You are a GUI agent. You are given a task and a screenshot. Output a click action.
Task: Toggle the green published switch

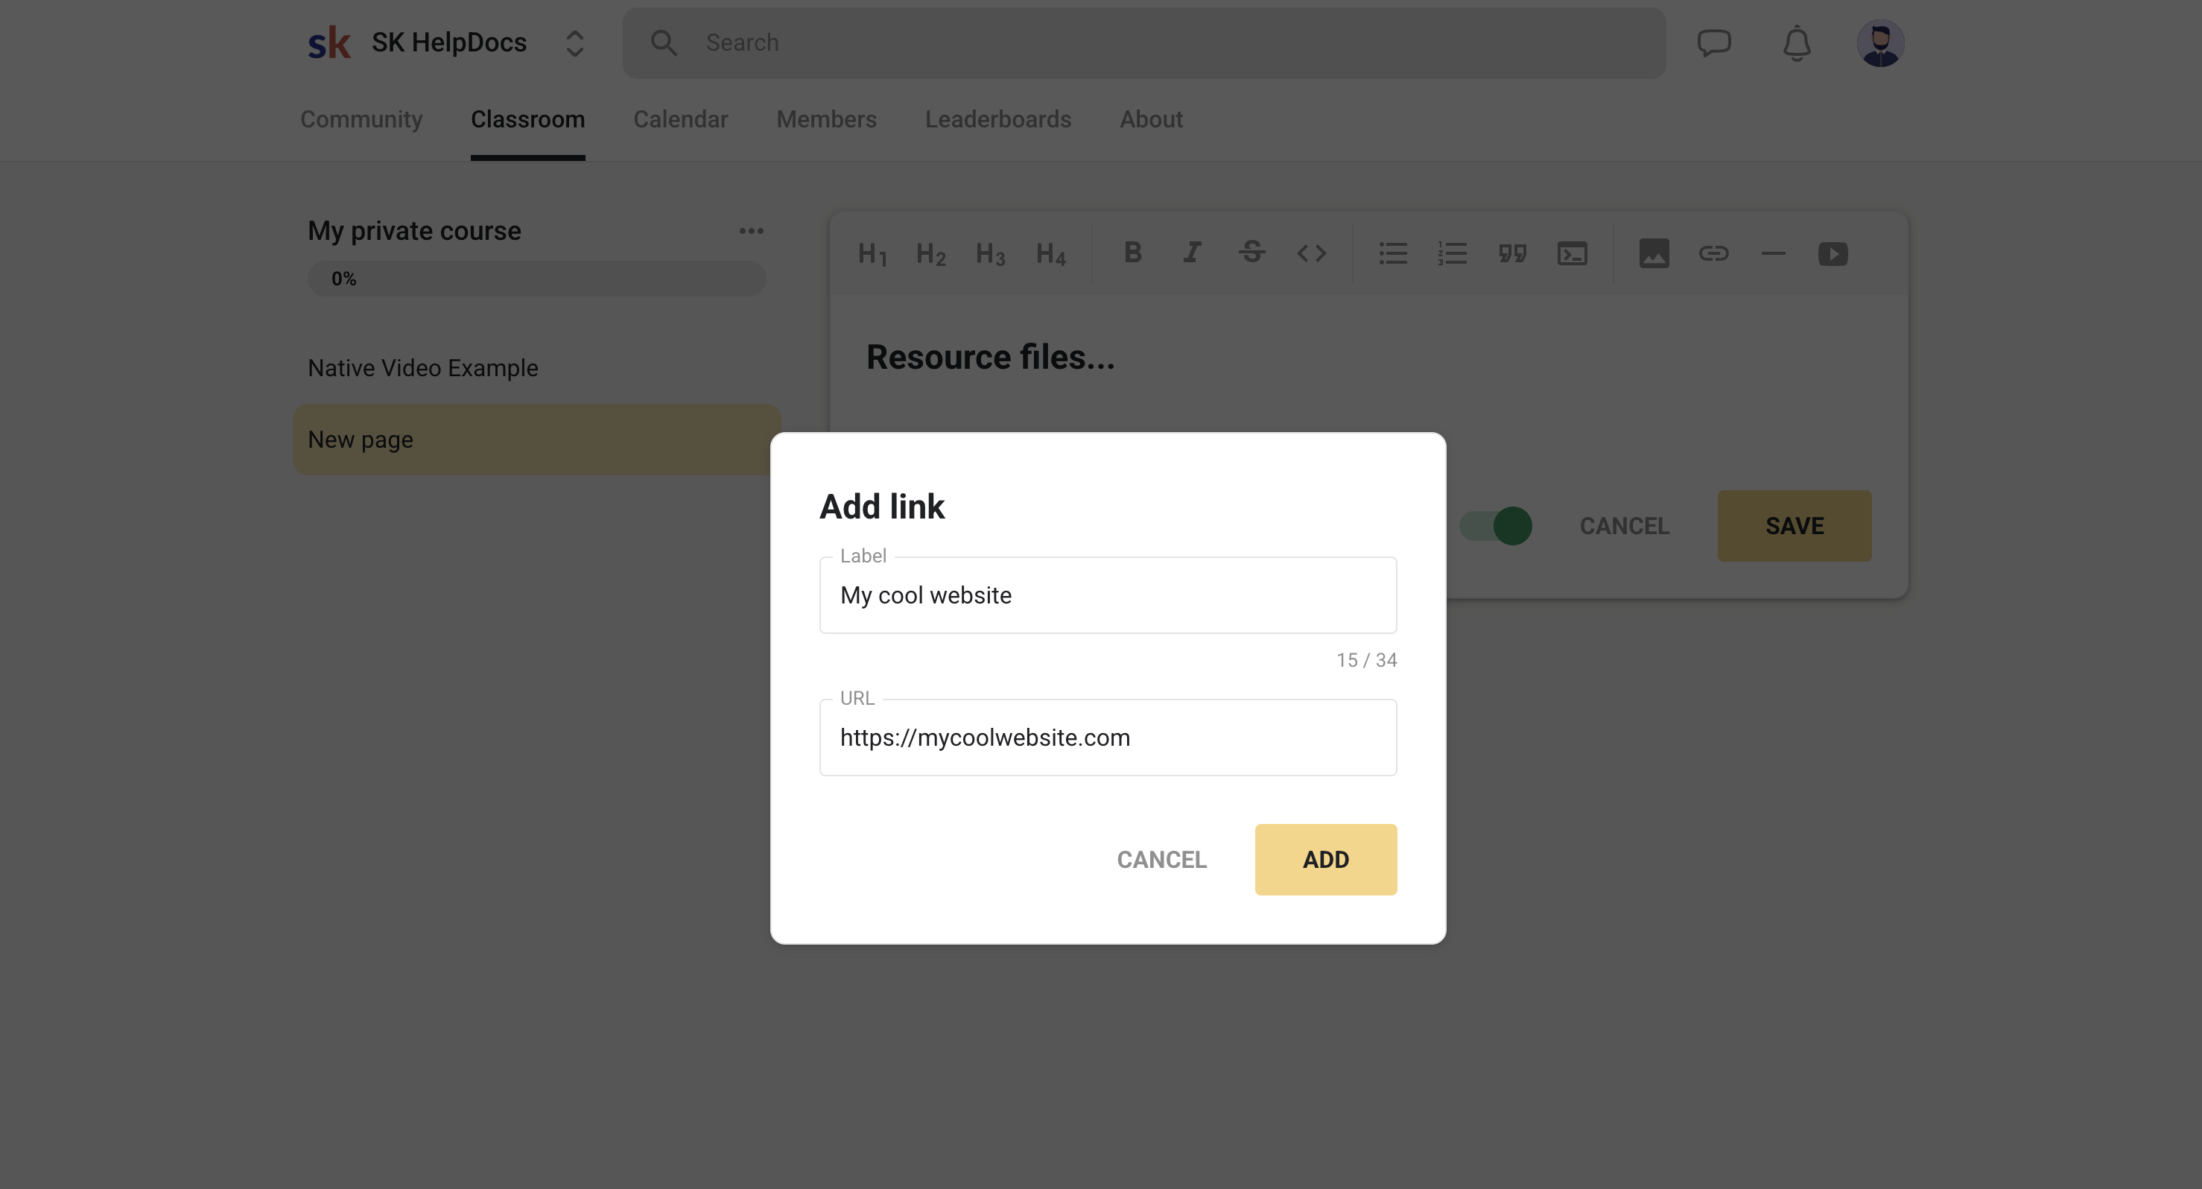pyautogui.click(x=1496, y=526)
